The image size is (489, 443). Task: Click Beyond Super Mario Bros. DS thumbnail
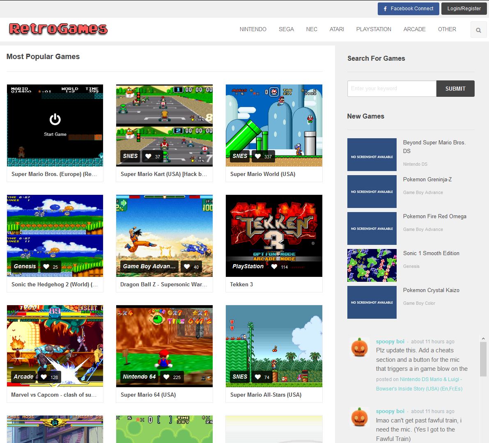372,155
